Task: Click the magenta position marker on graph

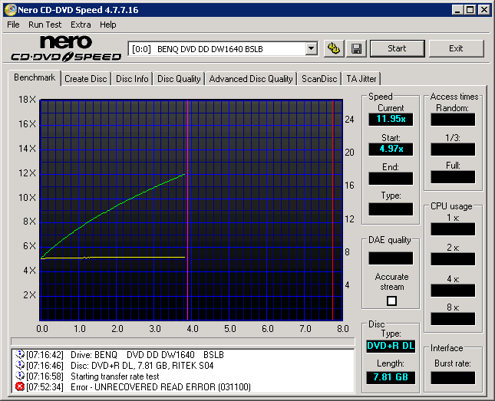Action: 188,207
